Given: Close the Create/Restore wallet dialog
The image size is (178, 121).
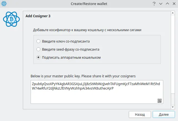Looking at the screenshot, I should [x=174, y=4].
